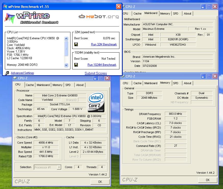The image size is (223, 189).
Task: Close the CPU-Z processor window
Action: [107, 78]
